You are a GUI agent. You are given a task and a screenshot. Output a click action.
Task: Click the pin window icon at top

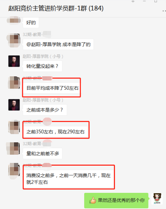(133, 1)
